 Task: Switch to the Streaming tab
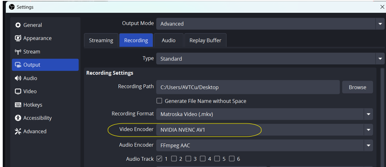click(101, 40)
